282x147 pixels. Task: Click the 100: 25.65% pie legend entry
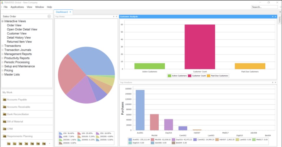coord(85,133)
